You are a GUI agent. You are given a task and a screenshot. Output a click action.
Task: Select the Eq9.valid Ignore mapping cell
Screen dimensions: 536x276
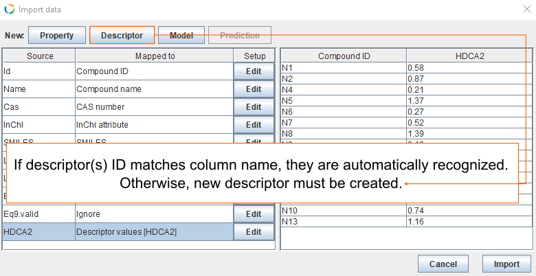(x=154, y=214)
